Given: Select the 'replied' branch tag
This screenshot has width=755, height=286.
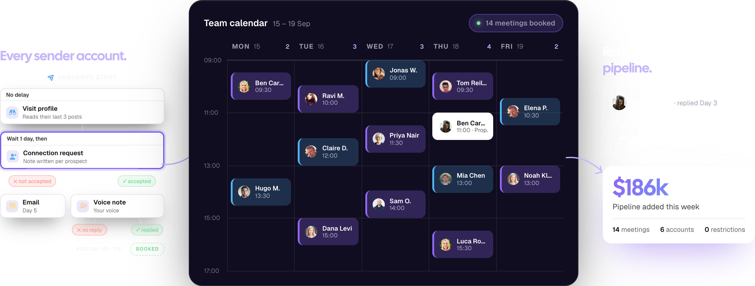Looking at the screenshot, I should [147, 230].
